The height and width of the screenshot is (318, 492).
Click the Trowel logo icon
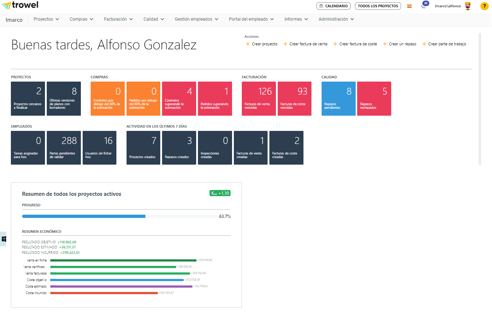pyautogui.click(x=6, y=6)
